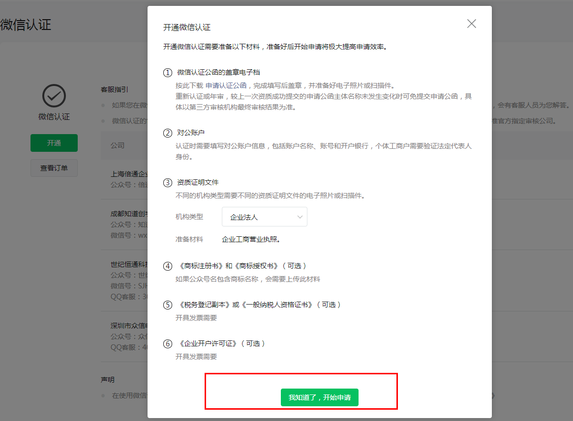573x421 pixels.
Task: Click the 微信认证 checkmark circle icon
Action: (54, 96)
